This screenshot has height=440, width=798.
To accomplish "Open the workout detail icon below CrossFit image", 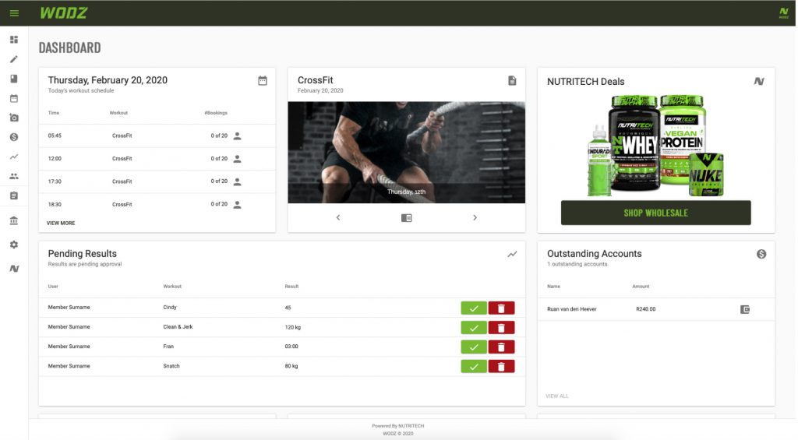I will (x=407, y=218).
